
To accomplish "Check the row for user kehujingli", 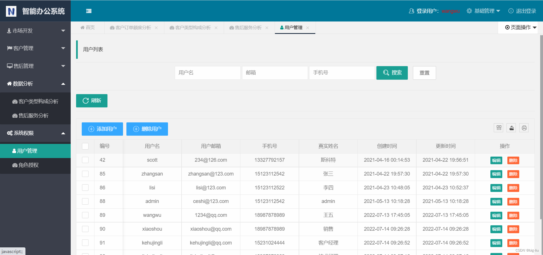I will (x=85, y=243).
